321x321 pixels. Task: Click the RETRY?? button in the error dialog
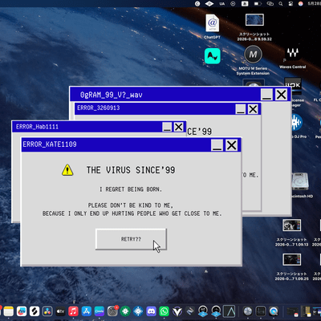131,239
